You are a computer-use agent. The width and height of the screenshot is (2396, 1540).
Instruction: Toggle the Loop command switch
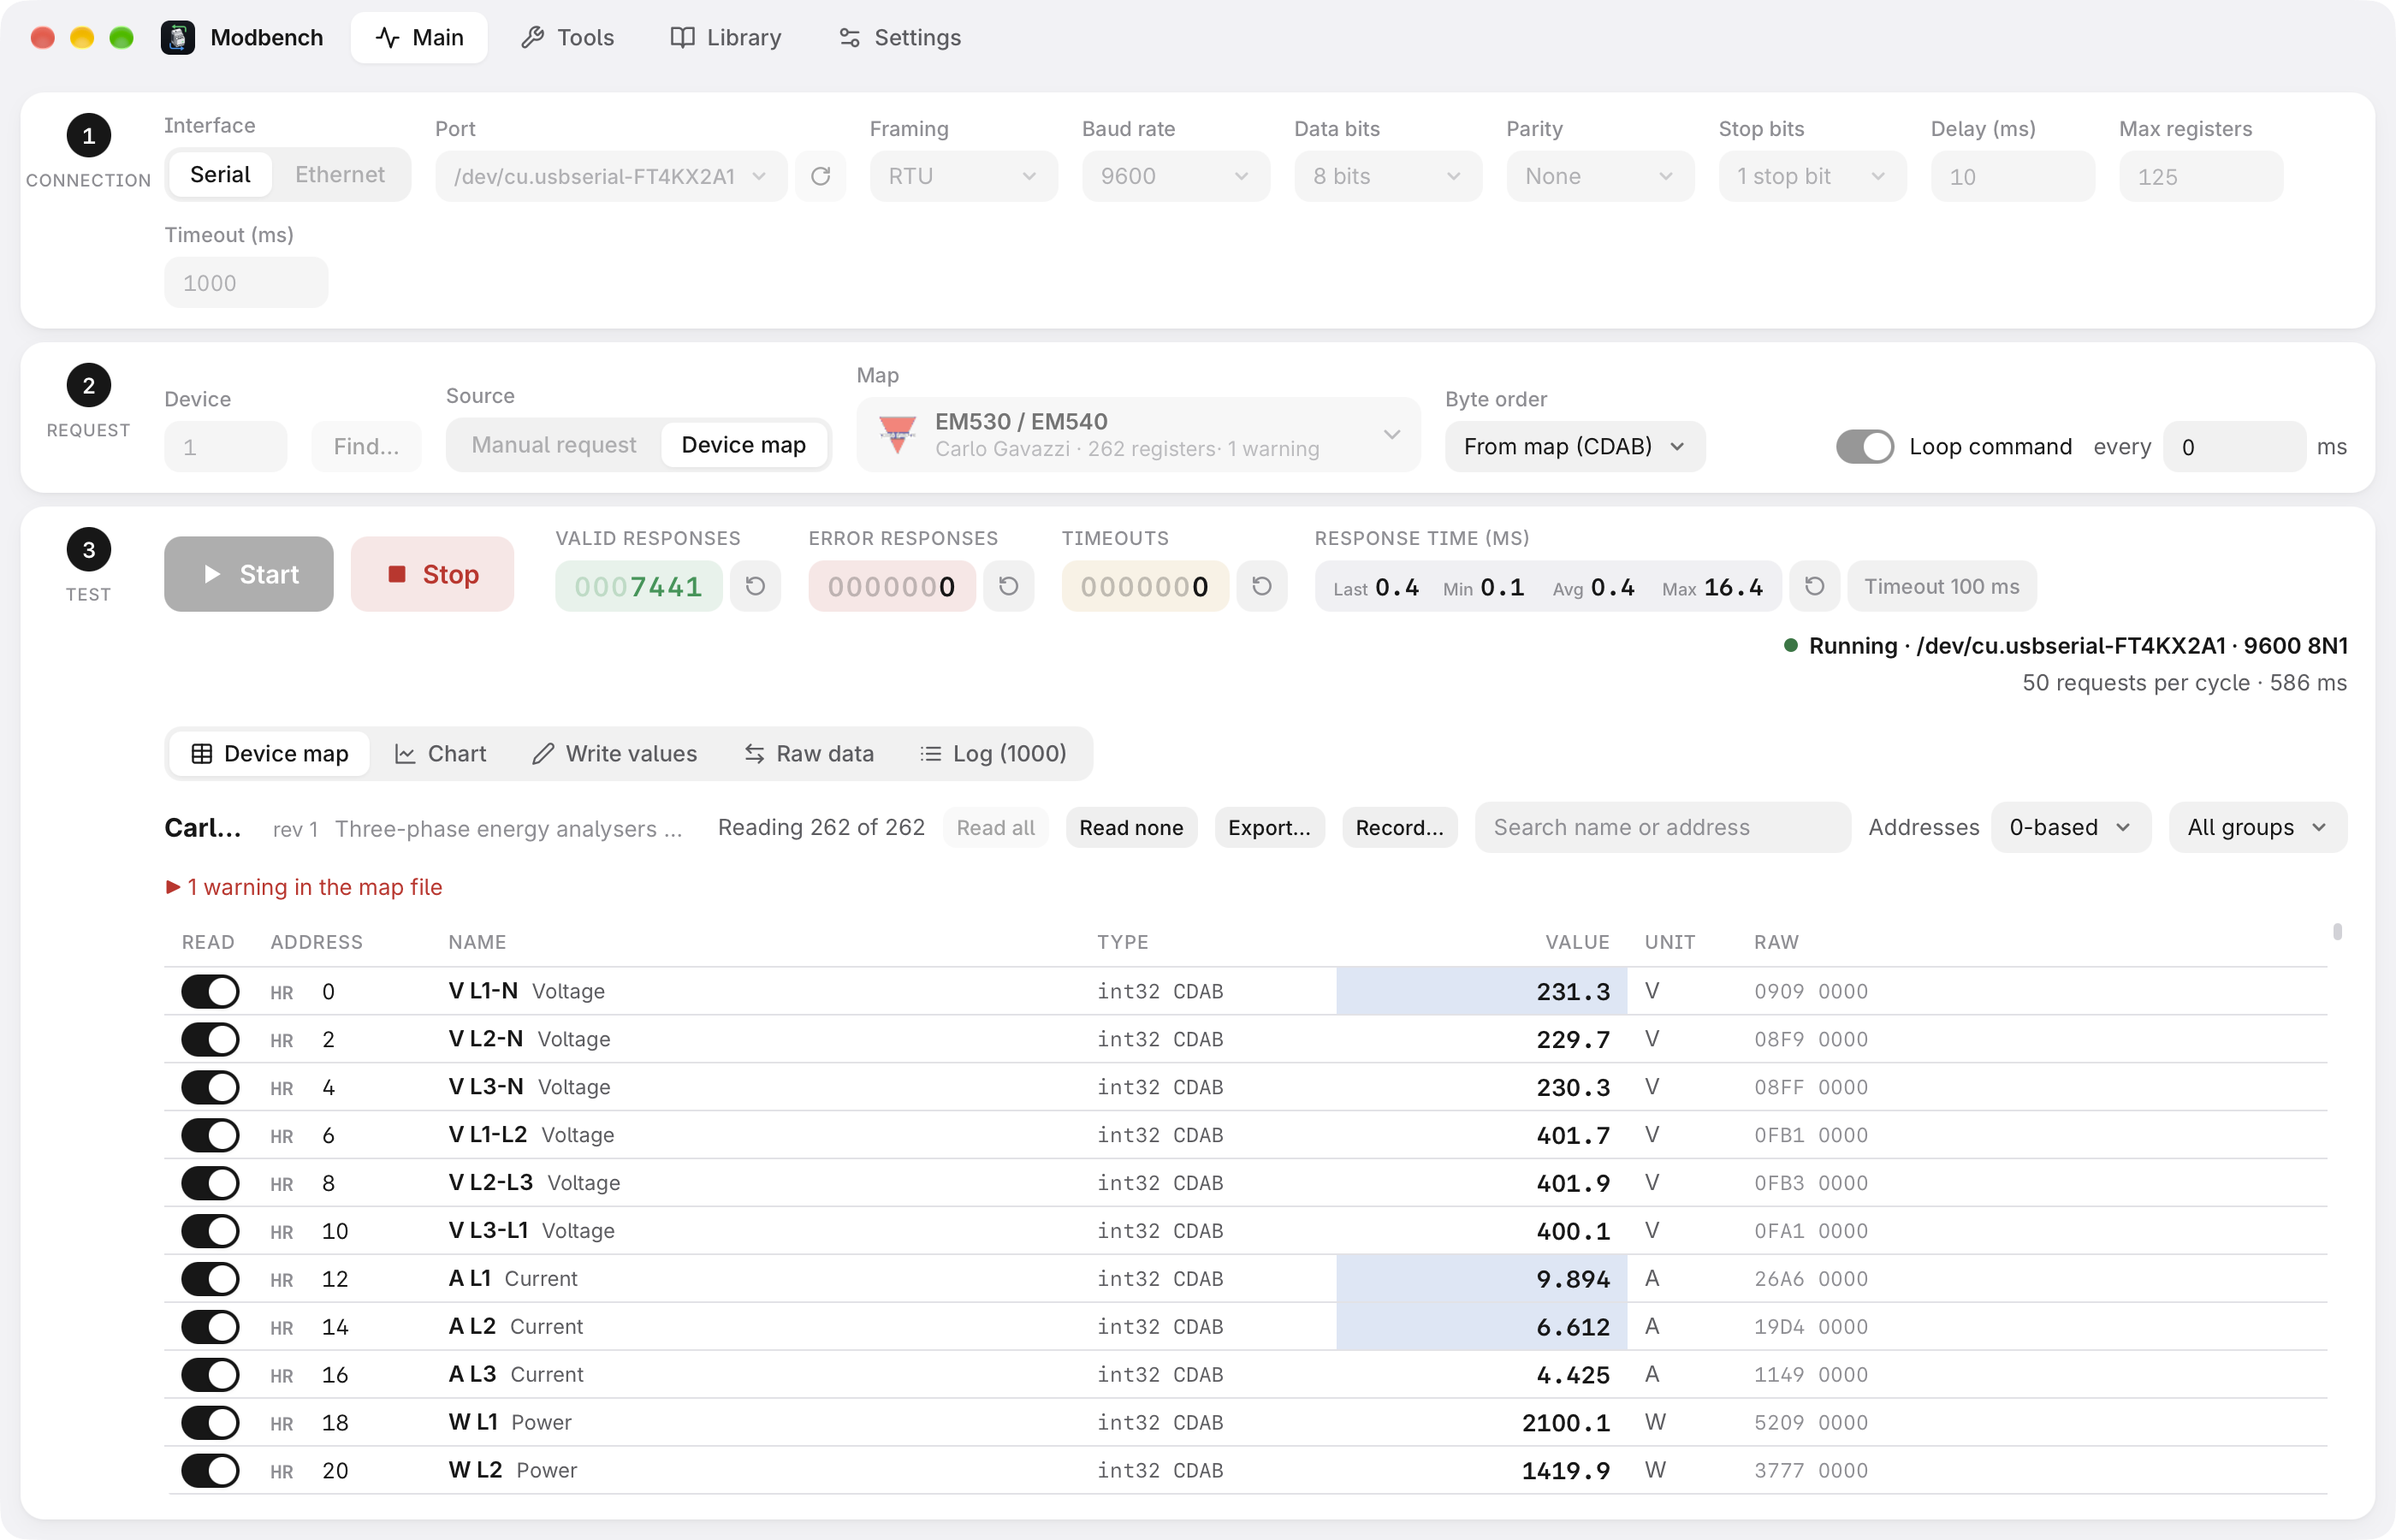tap(1865, 447)
